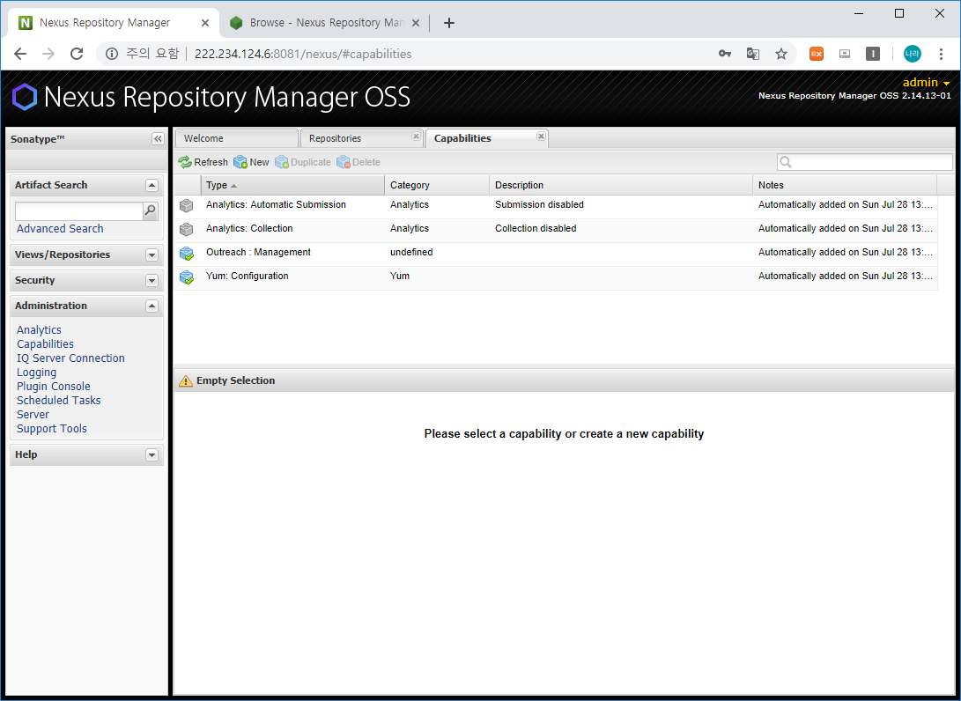
Task: Open the Scheduled Tasks link
Action: (x=58, y=400)
